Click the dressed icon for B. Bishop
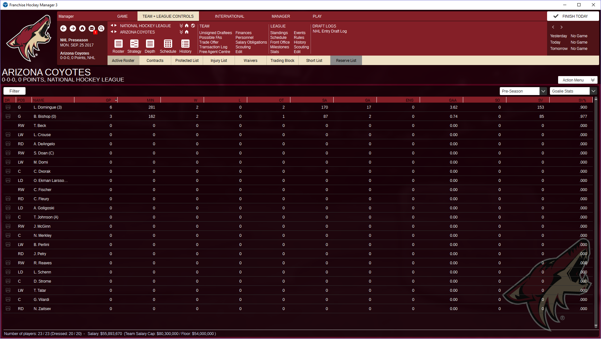Viewport: 601px width, 341px height. click(x=8, y=117)
